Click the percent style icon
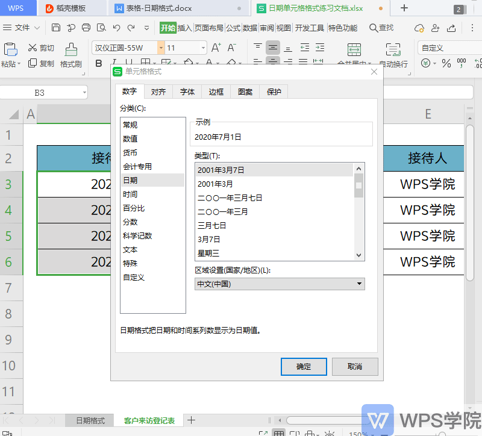This screenshot has height=436, width=482. pos(446,63)
